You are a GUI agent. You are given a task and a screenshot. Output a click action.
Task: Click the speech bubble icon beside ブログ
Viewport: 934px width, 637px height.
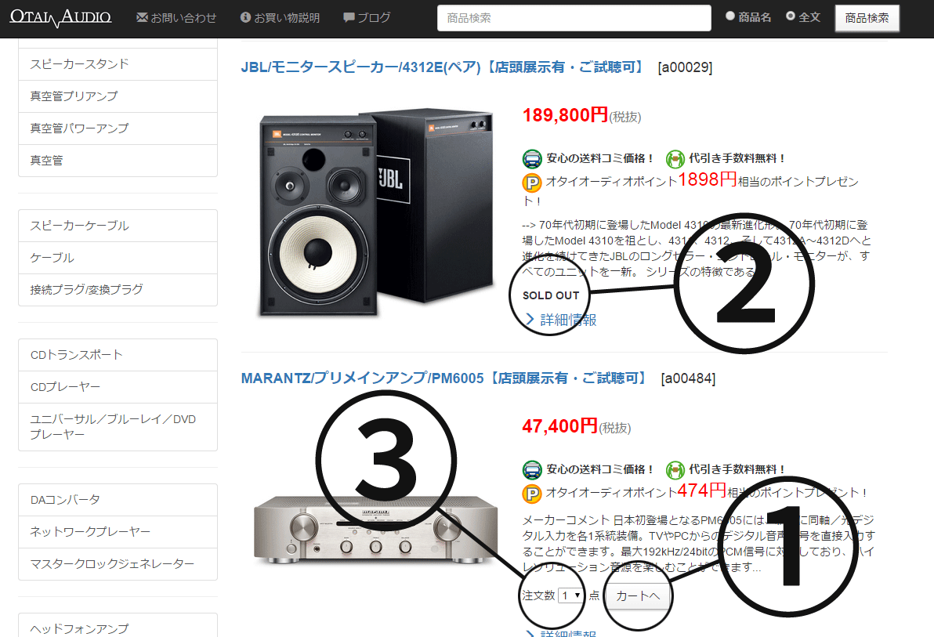pos(349,18)
